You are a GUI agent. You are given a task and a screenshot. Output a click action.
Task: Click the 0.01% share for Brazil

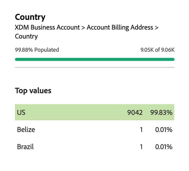164,147
